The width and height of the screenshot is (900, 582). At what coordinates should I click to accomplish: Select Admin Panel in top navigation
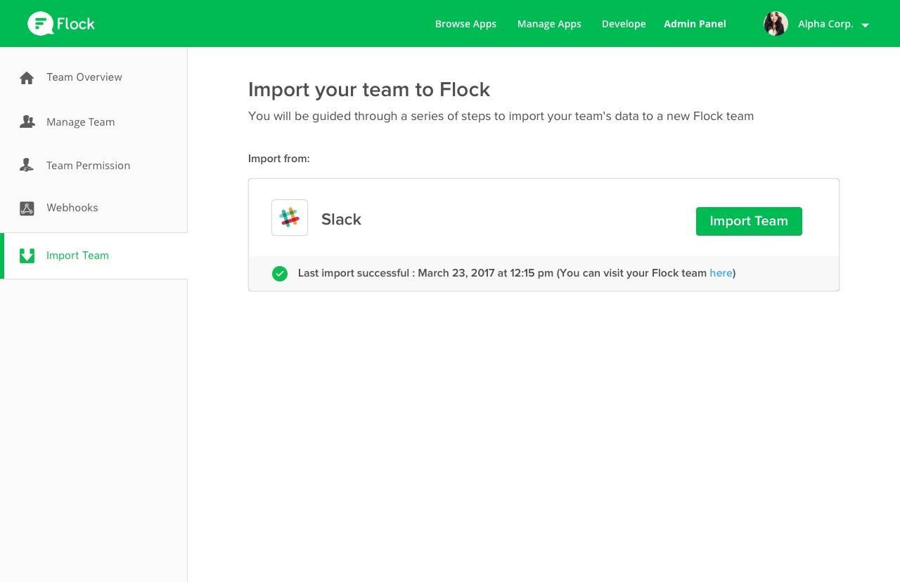pos(695,24)
